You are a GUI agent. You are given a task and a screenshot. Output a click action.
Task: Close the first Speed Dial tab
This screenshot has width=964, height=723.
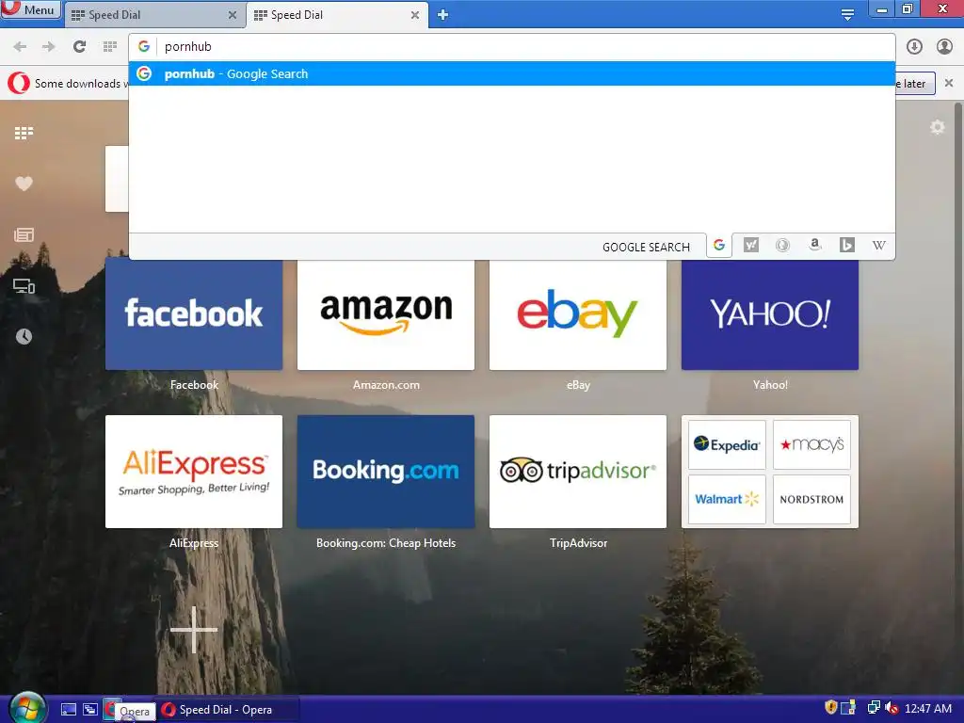pos(233,15)
